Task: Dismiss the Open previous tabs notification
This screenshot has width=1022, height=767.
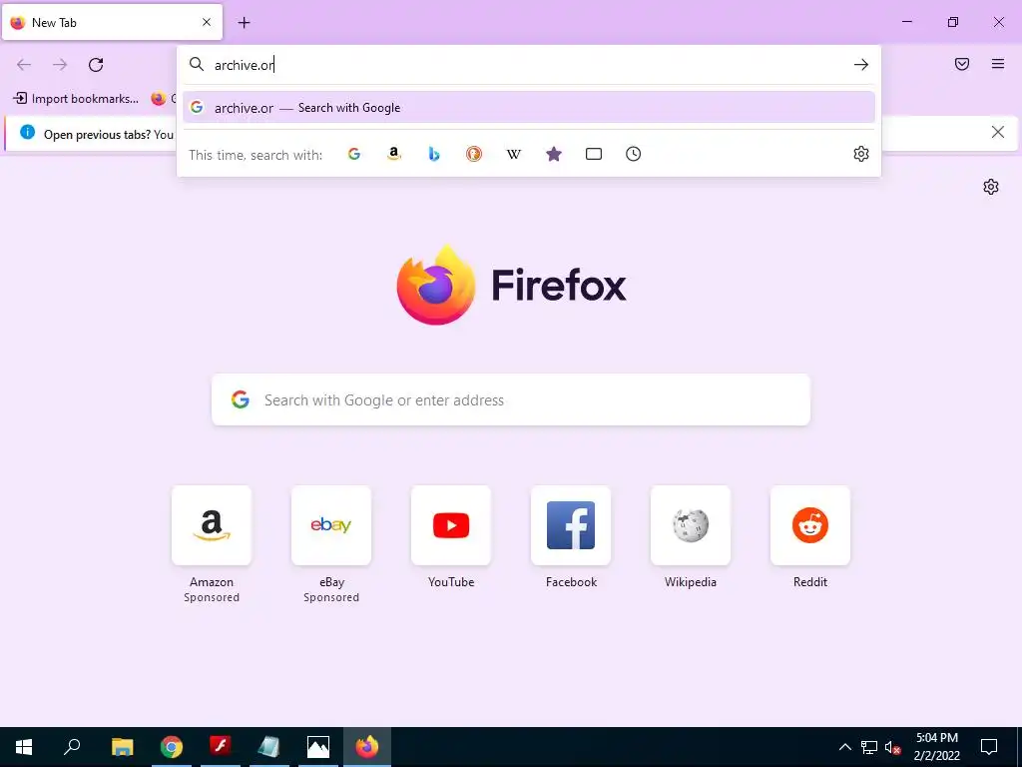Action: (x=997, y=133)
